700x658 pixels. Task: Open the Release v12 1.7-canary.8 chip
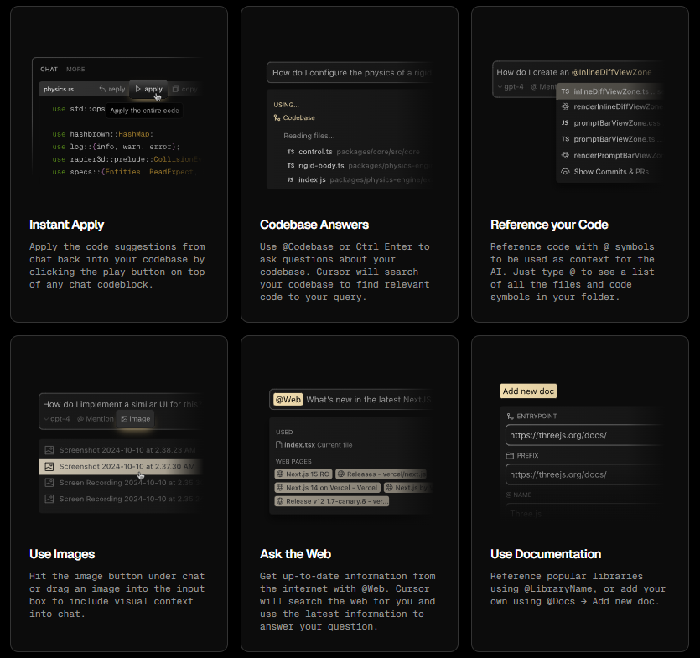point(332,501)
